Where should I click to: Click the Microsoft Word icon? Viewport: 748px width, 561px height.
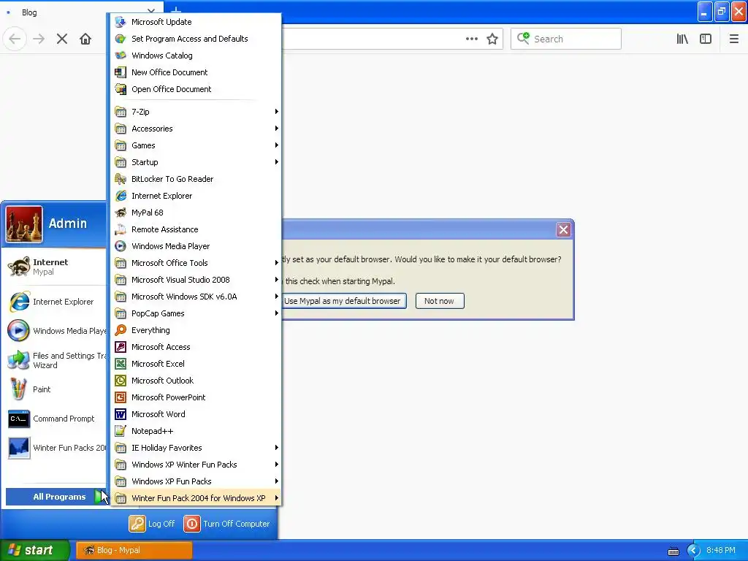(121, 414)
